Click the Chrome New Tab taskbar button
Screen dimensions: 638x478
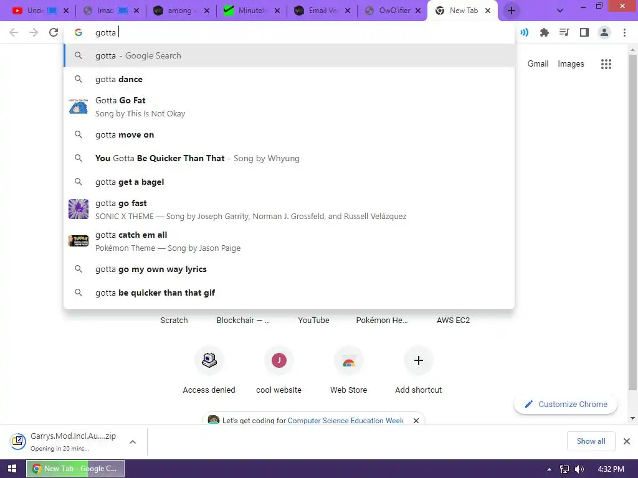[75, 469]
